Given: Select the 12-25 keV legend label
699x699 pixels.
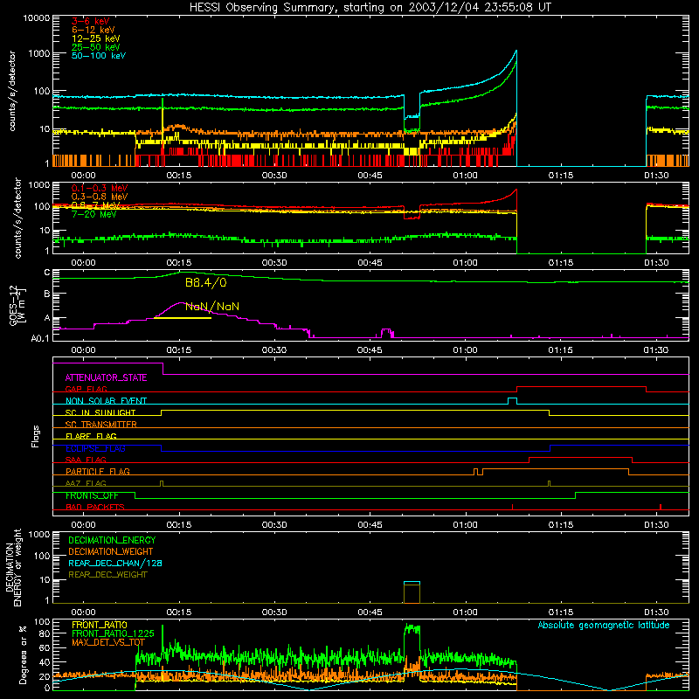Looking at the screenshot, I should 95,38.
